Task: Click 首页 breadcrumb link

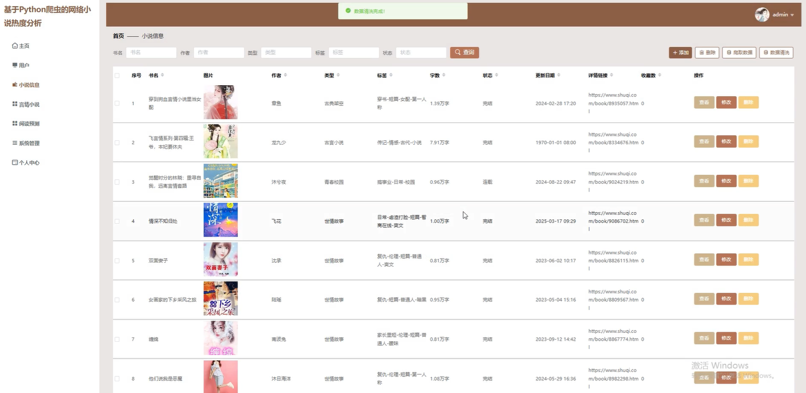Action: click(x=118, y=36)
